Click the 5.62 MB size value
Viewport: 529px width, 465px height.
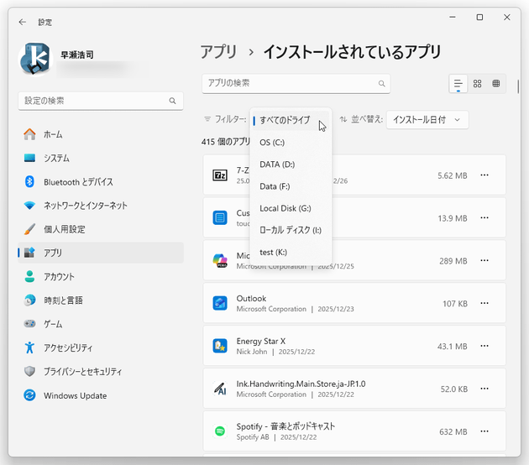coord(453,175)
